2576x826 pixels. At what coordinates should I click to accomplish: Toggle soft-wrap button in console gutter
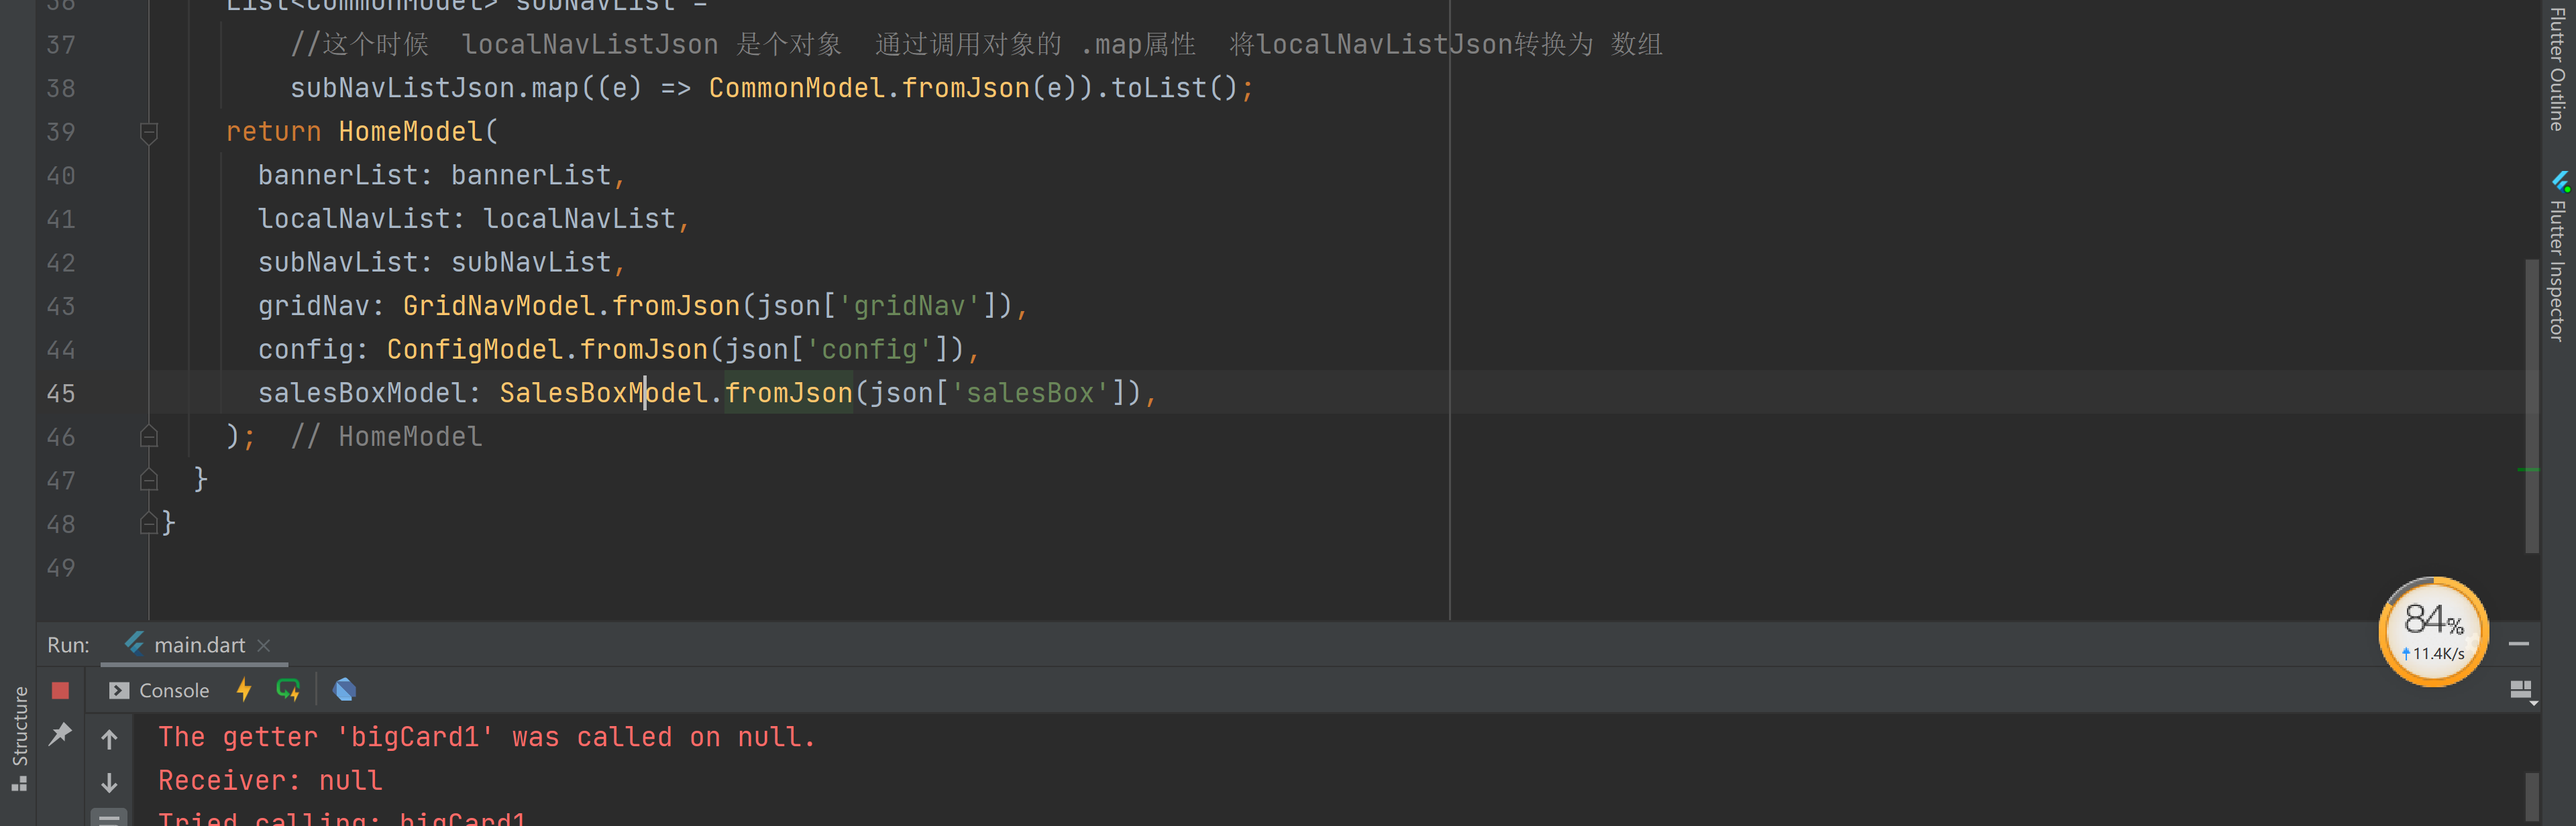[x=110, y=818]
